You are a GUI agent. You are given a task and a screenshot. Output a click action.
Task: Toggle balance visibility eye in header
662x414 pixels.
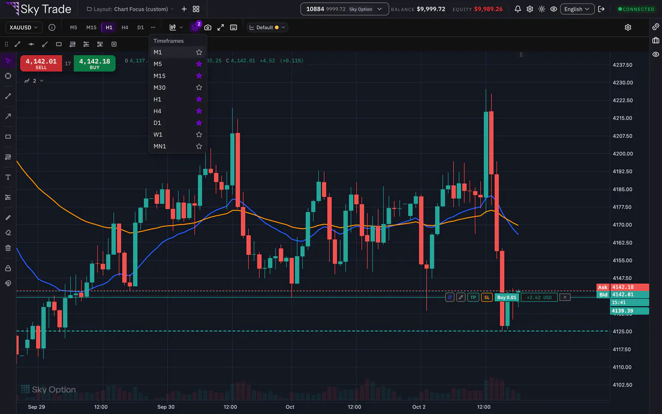pos(554,9)
